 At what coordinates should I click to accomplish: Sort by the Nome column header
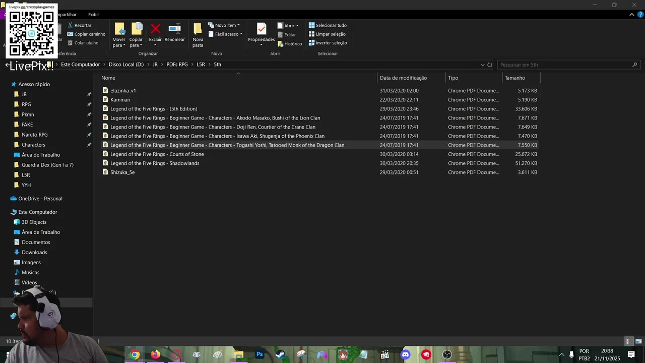tap(108, 78)
